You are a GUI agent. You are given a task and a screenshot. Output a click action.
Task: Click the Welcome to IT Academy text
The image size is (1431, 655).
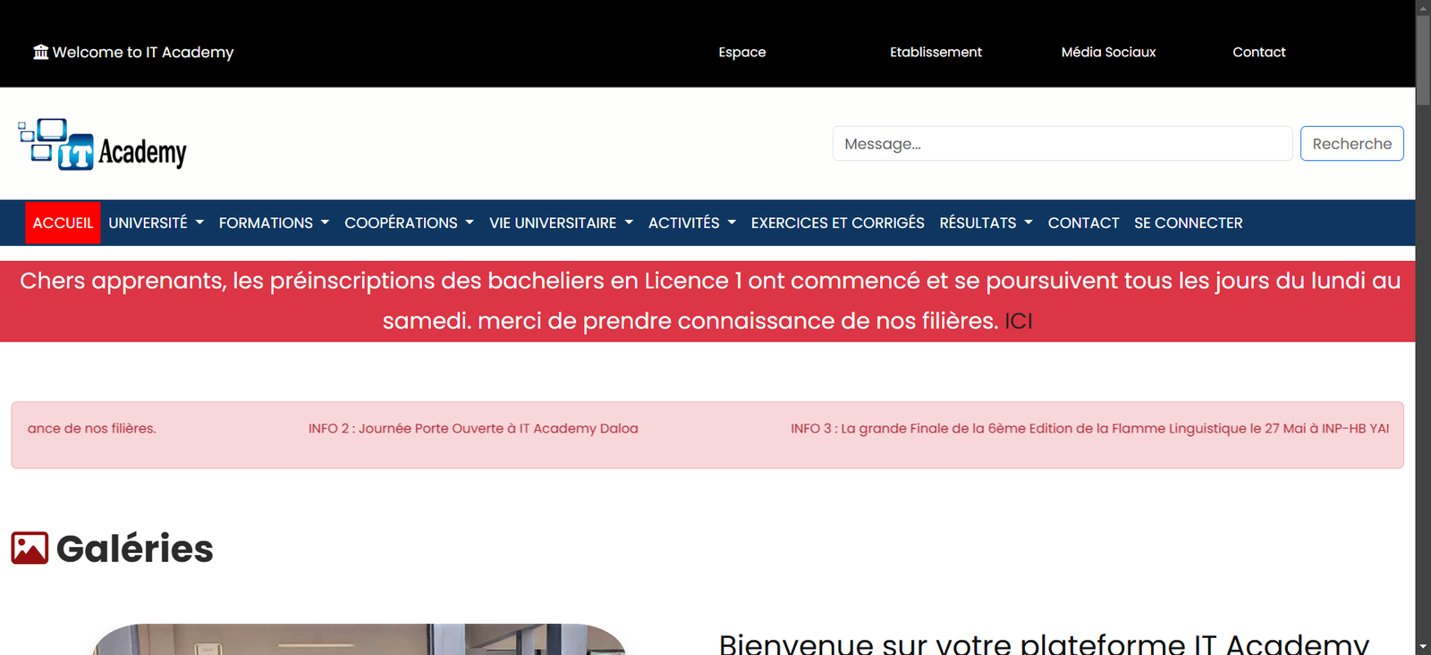(143, 52)
